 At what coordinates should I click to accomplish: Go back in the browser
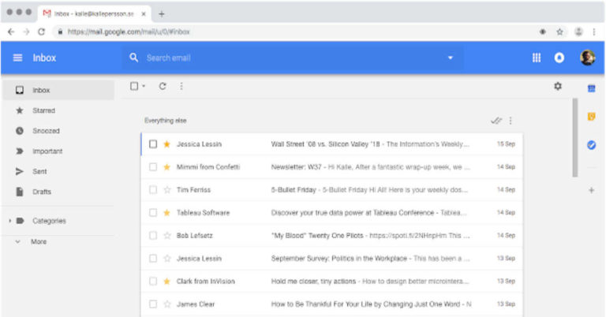point(11,32)
